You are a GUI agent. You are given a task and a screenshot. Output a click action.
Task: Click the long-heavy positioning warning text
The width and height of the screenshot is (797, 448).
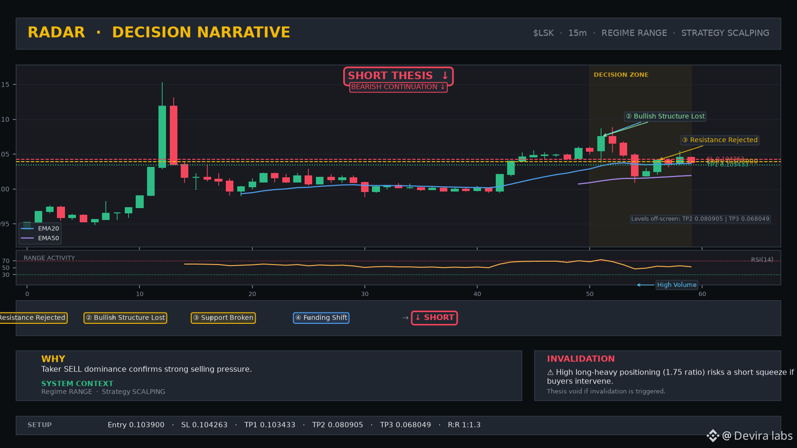(x=670, y=377)
